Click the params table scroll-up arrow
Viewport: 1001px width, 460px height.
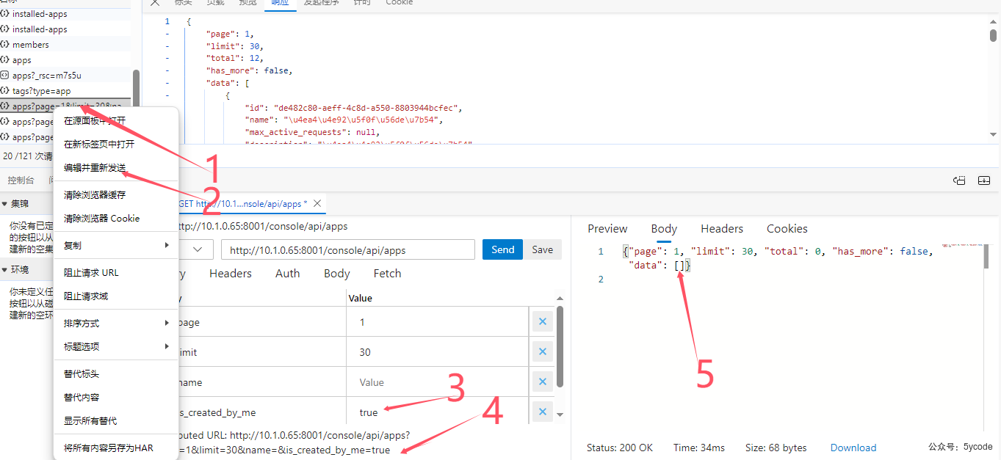(560, 299)
